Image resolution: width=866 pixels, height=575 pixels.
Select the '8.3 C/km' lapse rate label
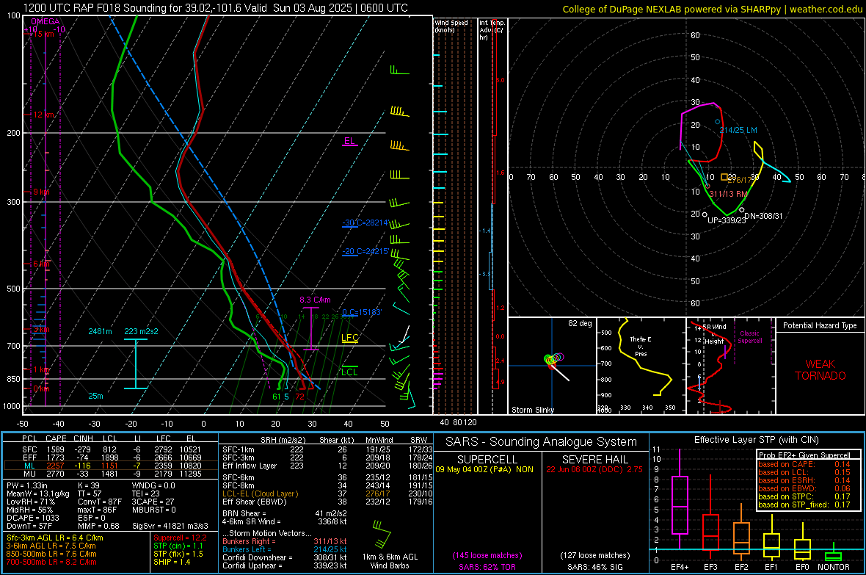click(x=315, y=300)
